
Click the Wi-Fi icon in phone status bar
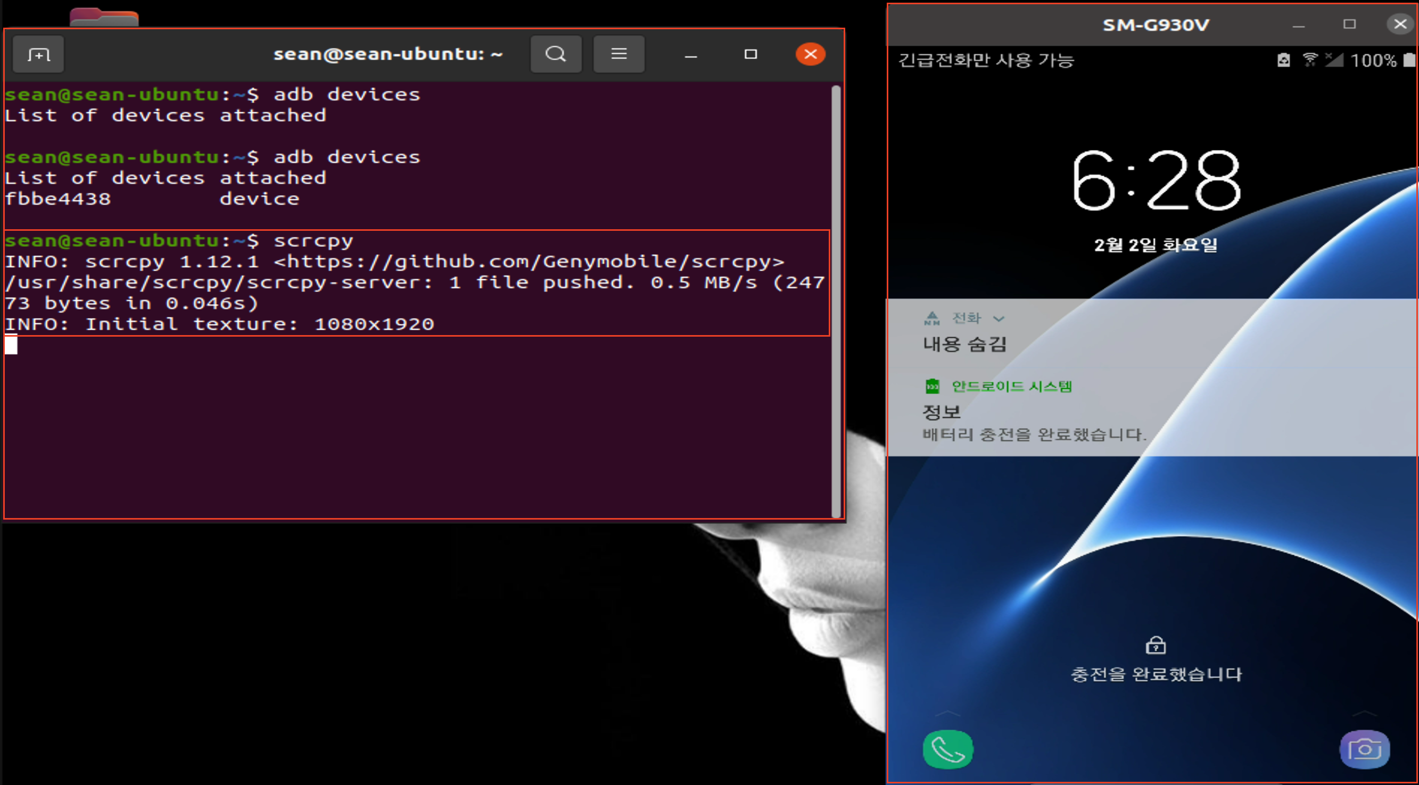[1310, 60]
